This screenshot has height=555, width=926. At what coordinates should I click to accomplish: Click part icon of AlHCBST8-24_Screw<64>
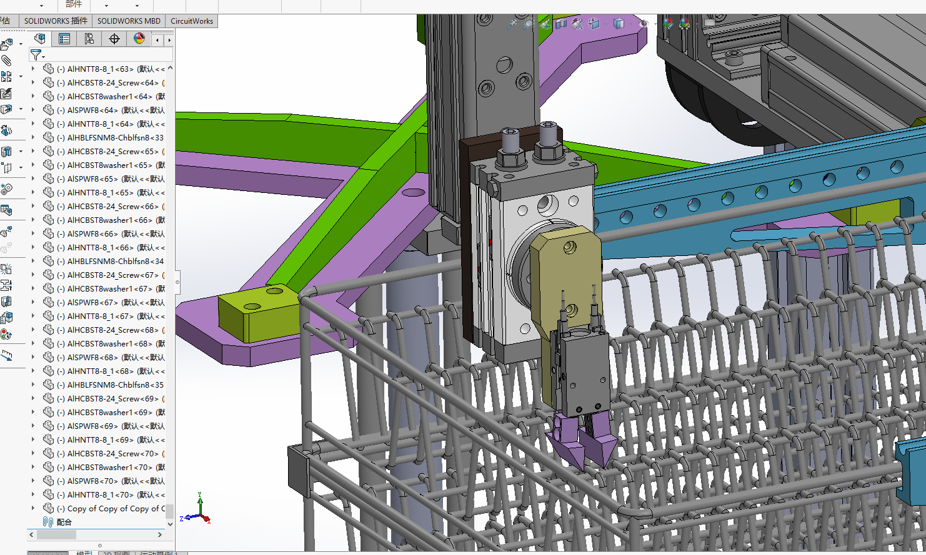[x=48, y=82]
